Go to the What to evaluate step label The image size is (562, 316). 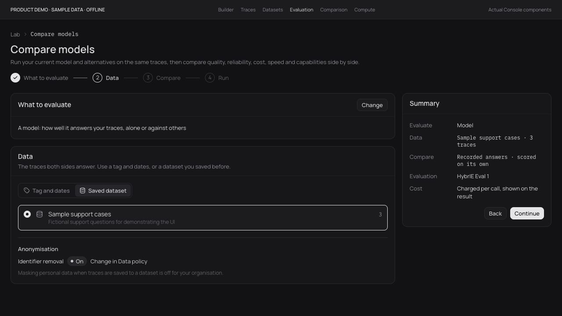pos(46,78)
